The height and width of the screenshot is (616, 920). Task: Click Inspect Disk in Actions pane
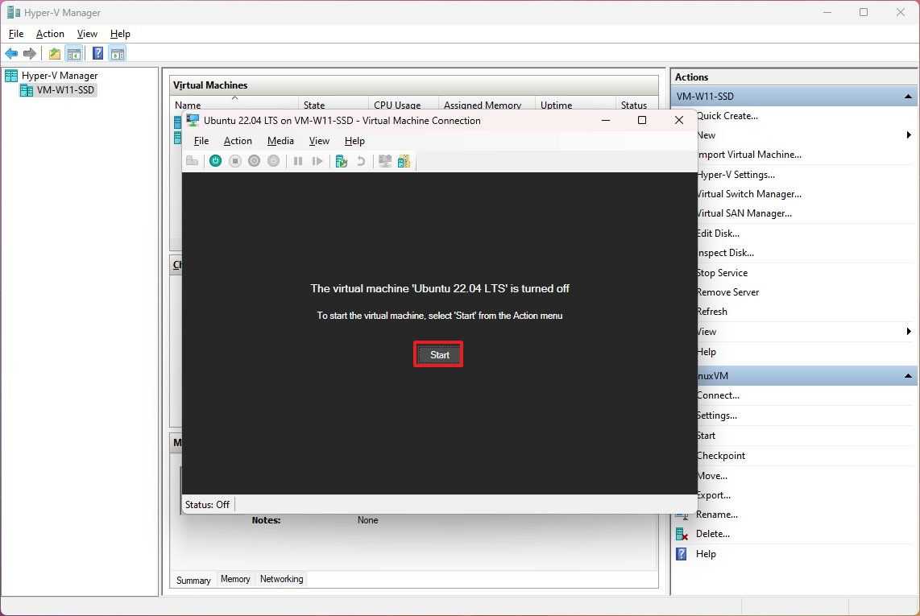(725, 253)
